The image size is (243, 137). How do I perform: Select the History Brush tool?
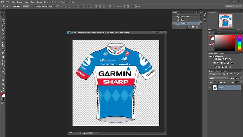click(x=3, y=49)
